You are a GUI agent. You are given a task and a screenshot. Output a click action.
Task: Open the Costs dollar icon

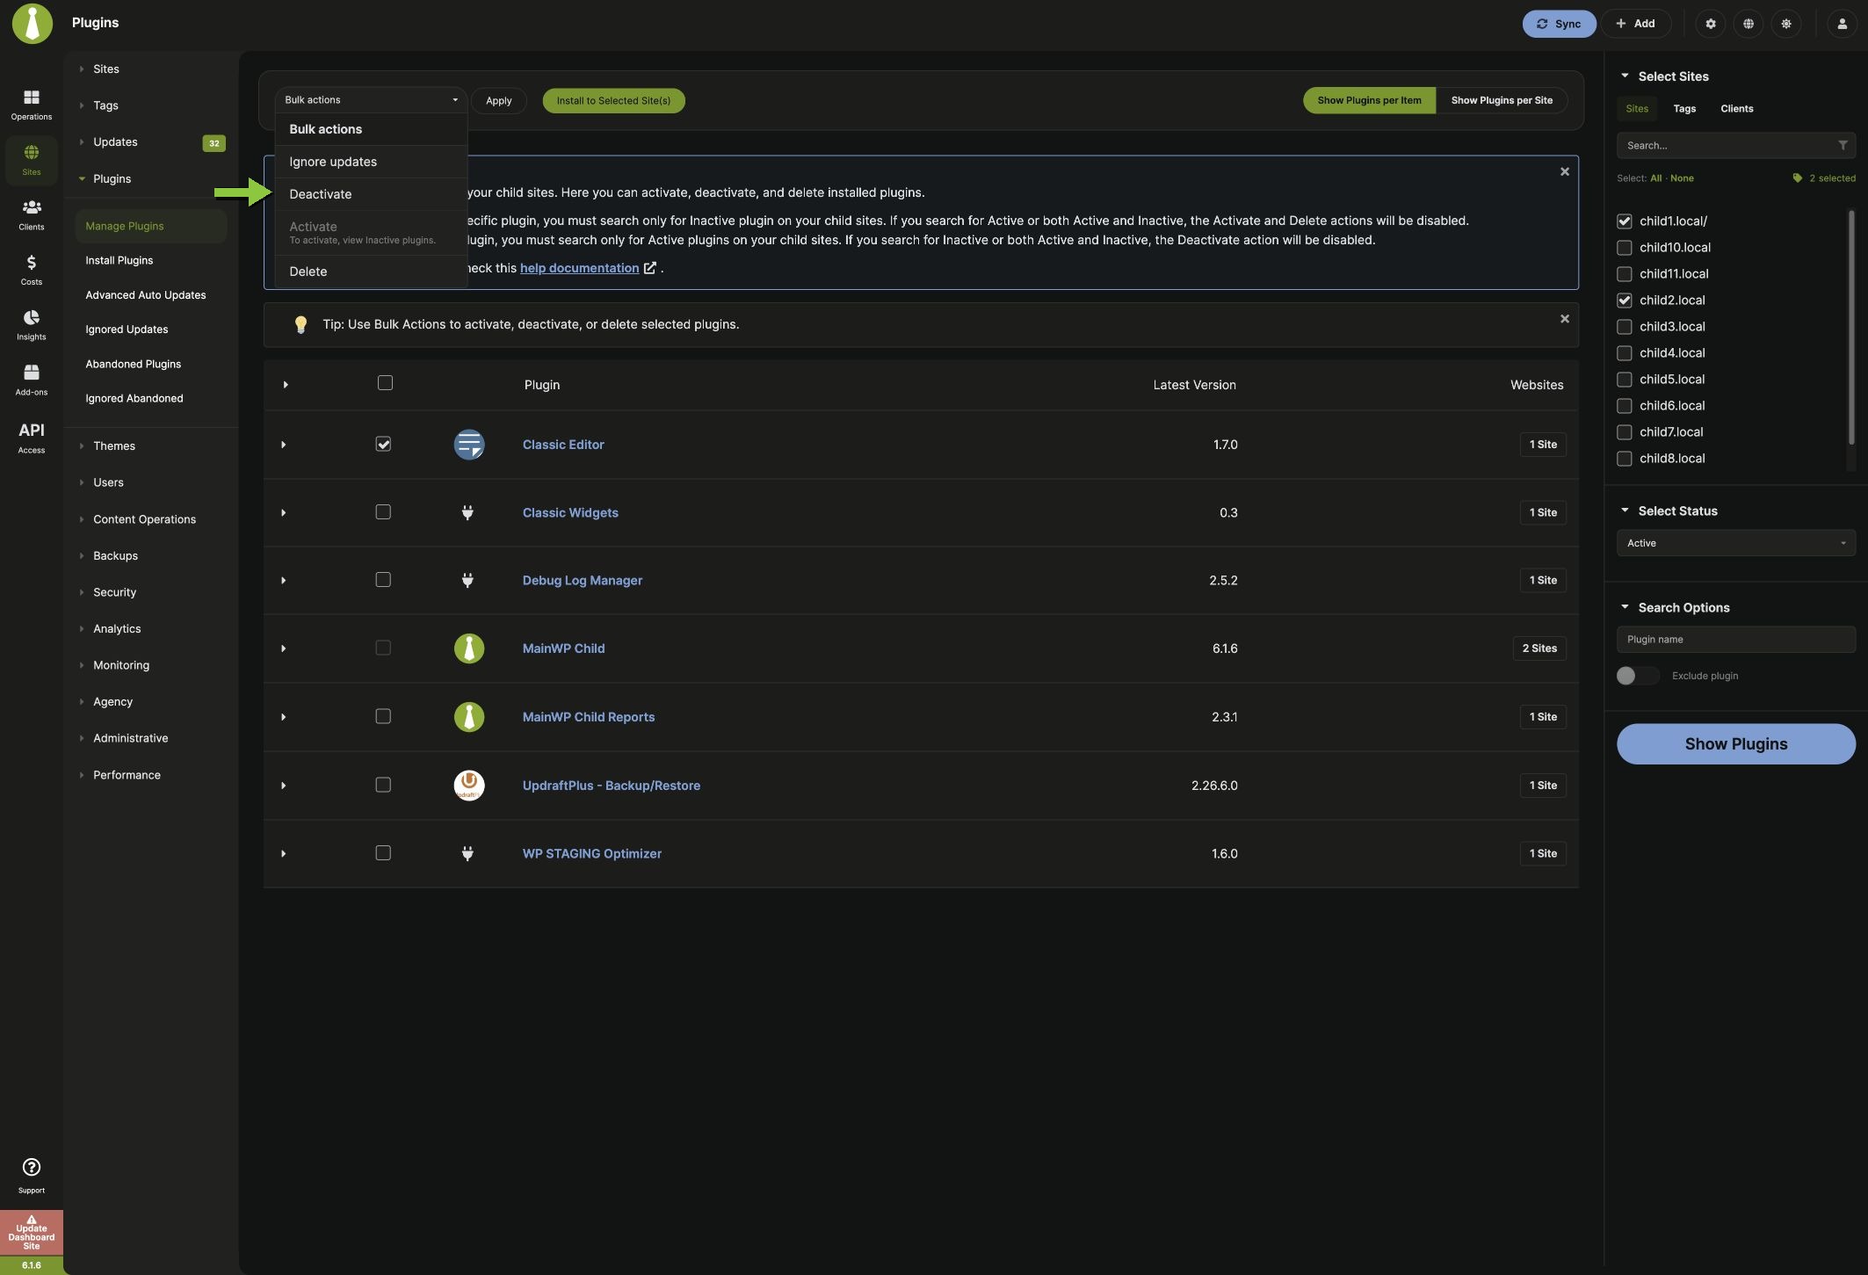pyautogui.click(x=31, y=270)
